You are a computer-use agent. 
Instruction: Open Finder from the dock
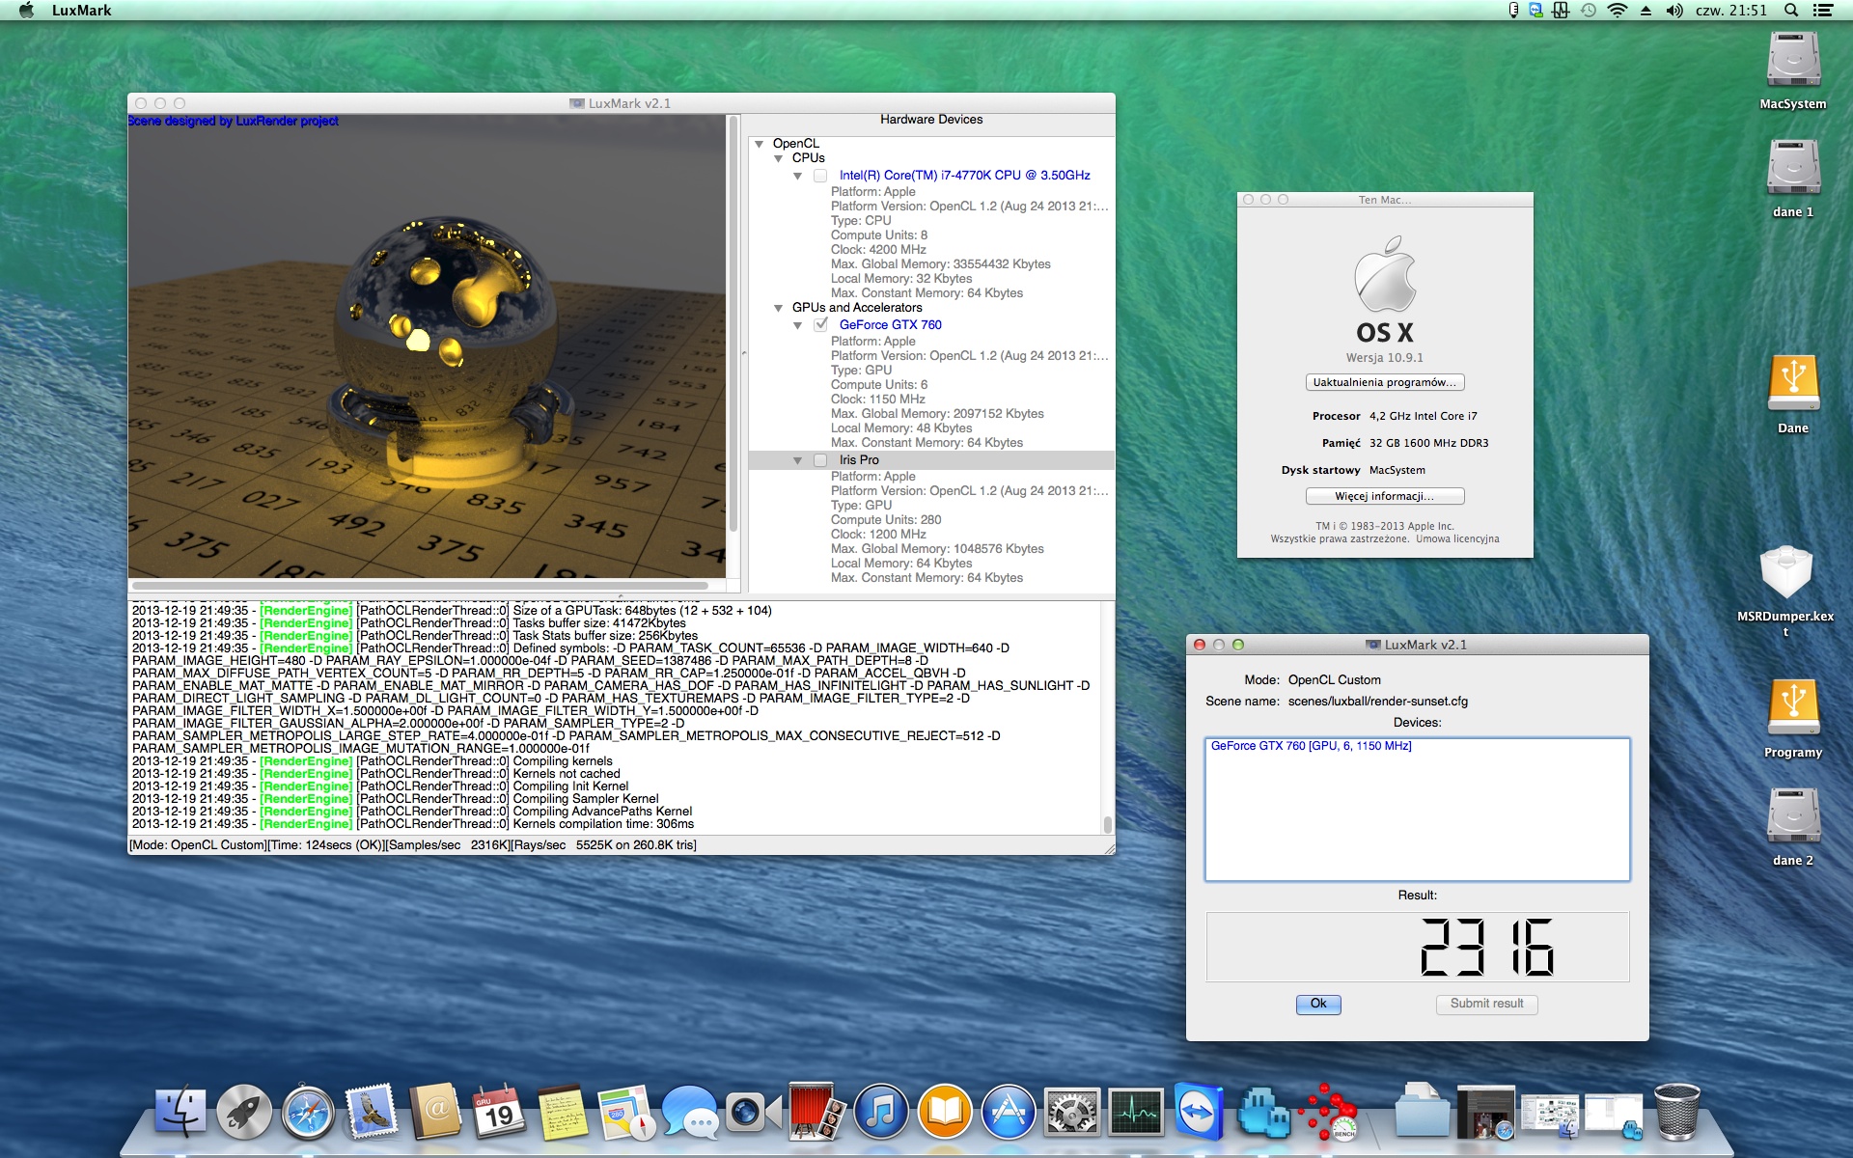pyautogui.click(x=180, y=1113)
